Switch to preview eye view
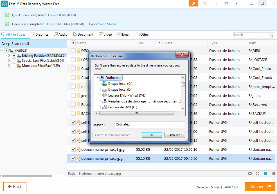The width and height of the screenshot is (277, 194). coord(250,174)
